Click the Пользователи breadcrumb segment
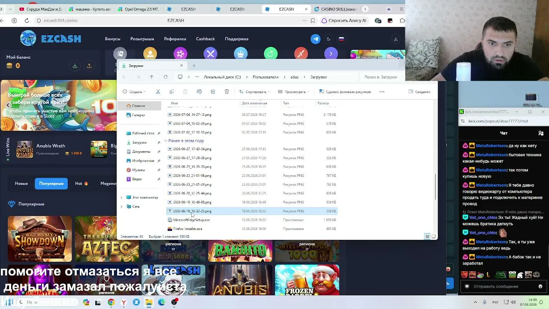The height and width of the screenshot is (309, 549). pos(265,77)
